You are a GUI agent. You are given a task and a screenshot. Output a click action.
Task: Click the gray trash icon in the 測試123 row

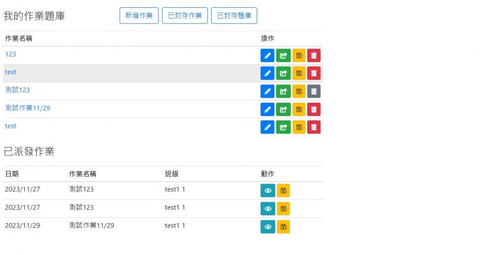(x=314, y=92)
